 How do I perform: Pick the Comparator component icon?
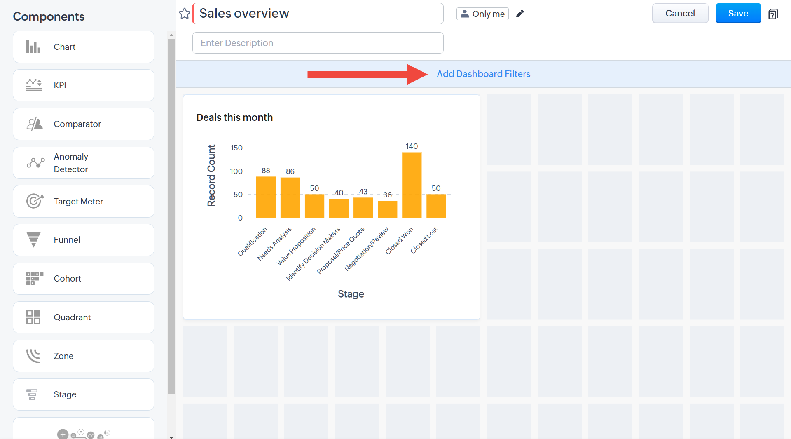point(35,124)
